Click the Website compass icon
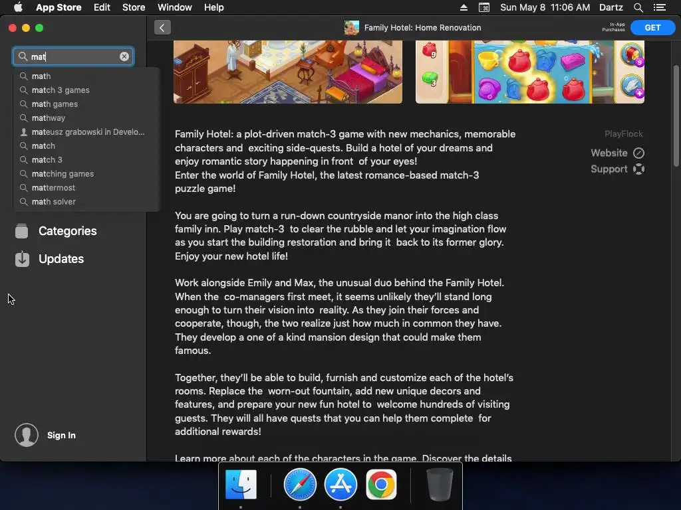Image resolution: width=681 pixels, height=510 pixels. 638,153
